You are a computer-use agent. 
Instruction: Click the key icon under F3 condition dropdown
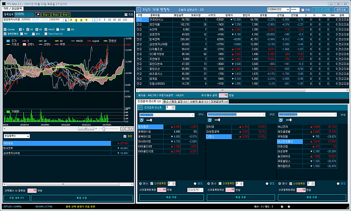pyautogui.click(x=289, y=120)
